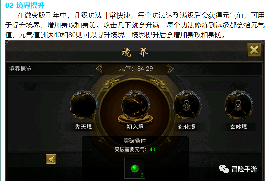Click the green orb item slot
Image resolution: width=266 pixels, height=181 pixels.
135,169
